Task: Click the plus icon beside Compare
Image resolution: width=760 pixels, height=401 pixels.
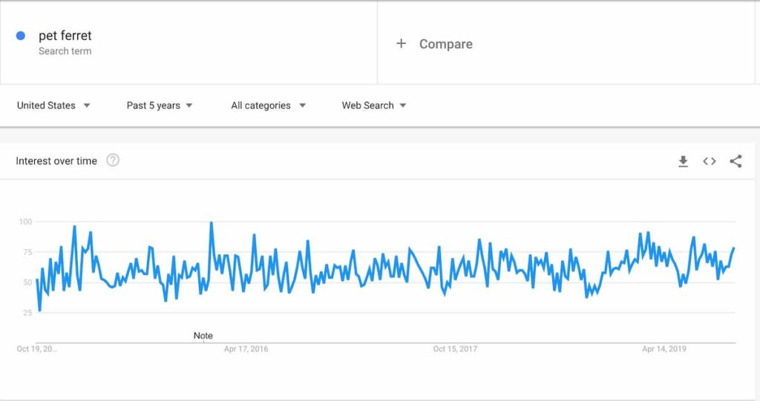Action: (x=401, y=44)
